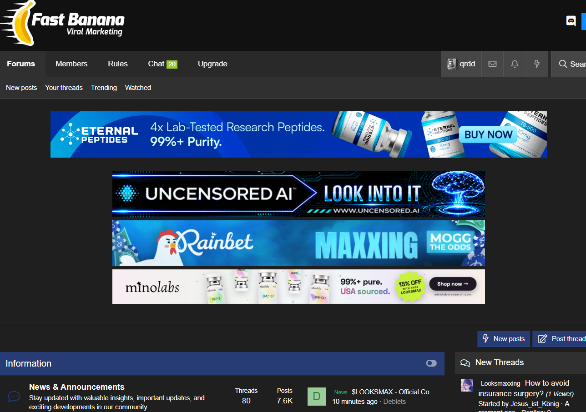
Task: Collapse the Information category toggle
Action: tap(431, 363)
